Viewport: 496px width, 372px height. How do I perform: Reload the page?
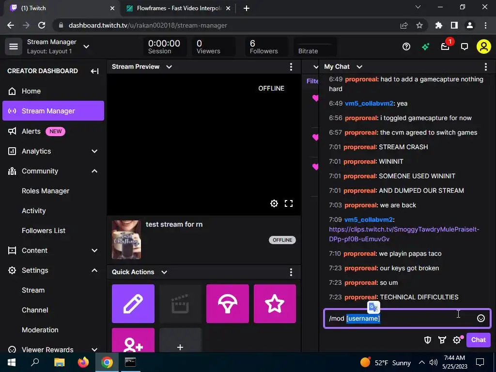42,25
